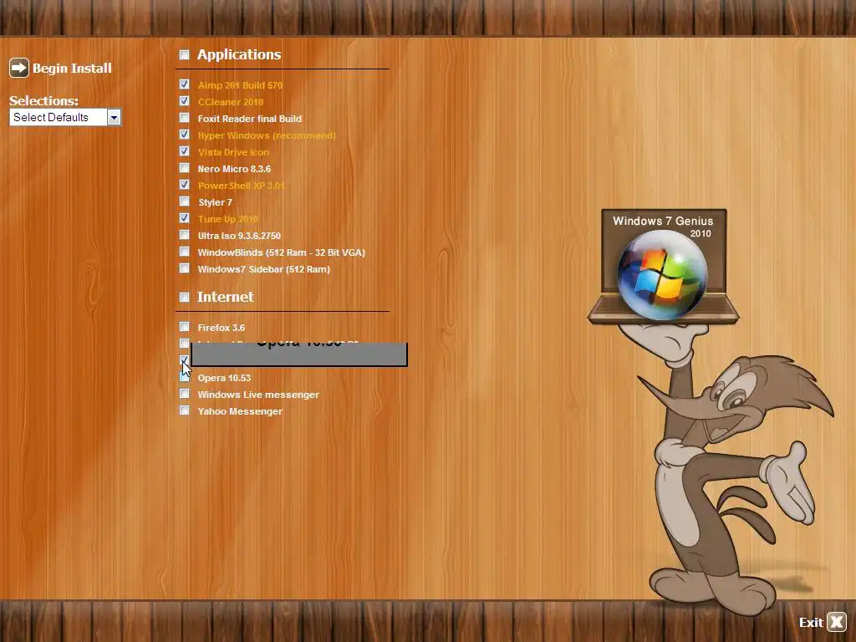The height and width of the screenshot is (642, 856).
Task: Check the Ultra Iso 9.3.6.2750 checkbox
Action: pos(185,235)
